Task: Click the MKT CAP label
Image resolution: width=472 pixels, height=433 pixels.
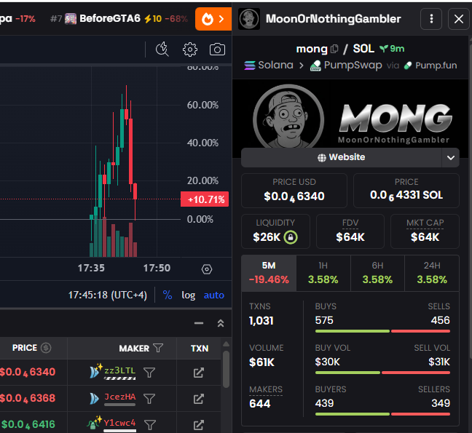Action: (425, 223)
